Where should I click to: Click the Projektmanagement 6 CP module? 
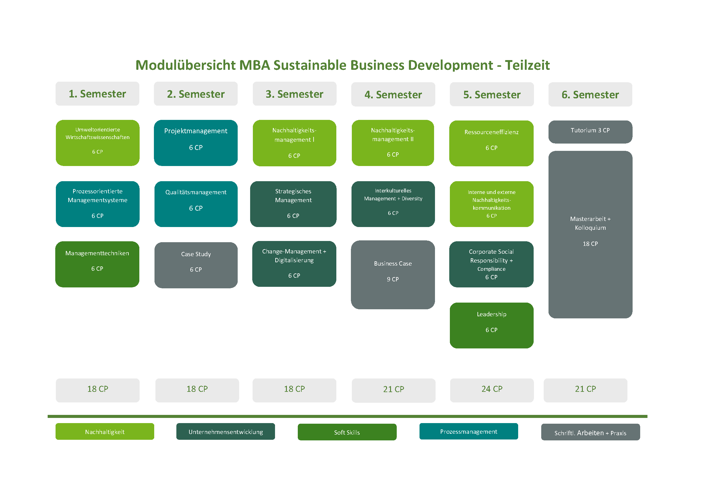tap(196, 143)
